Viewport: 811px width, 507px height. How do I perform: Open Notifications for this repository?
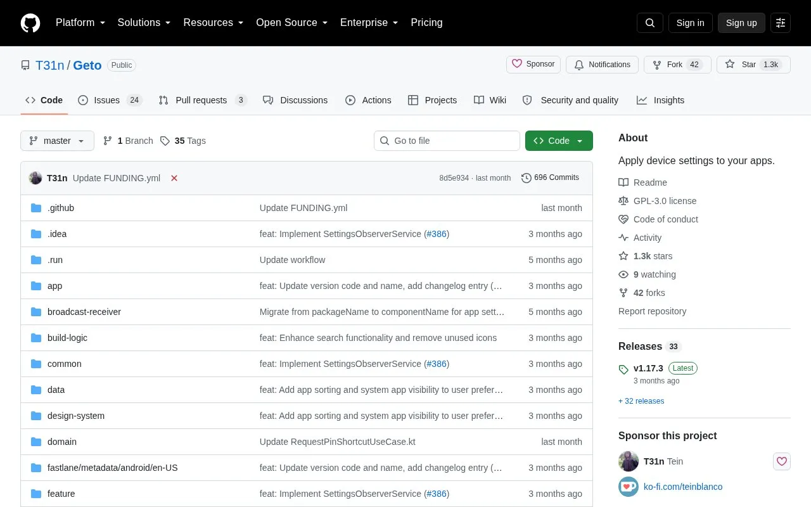[602, 65]
